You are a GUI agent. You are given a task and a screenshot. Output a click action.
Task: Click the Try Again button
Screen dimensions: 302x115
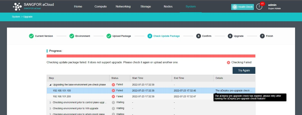point(244,70)
